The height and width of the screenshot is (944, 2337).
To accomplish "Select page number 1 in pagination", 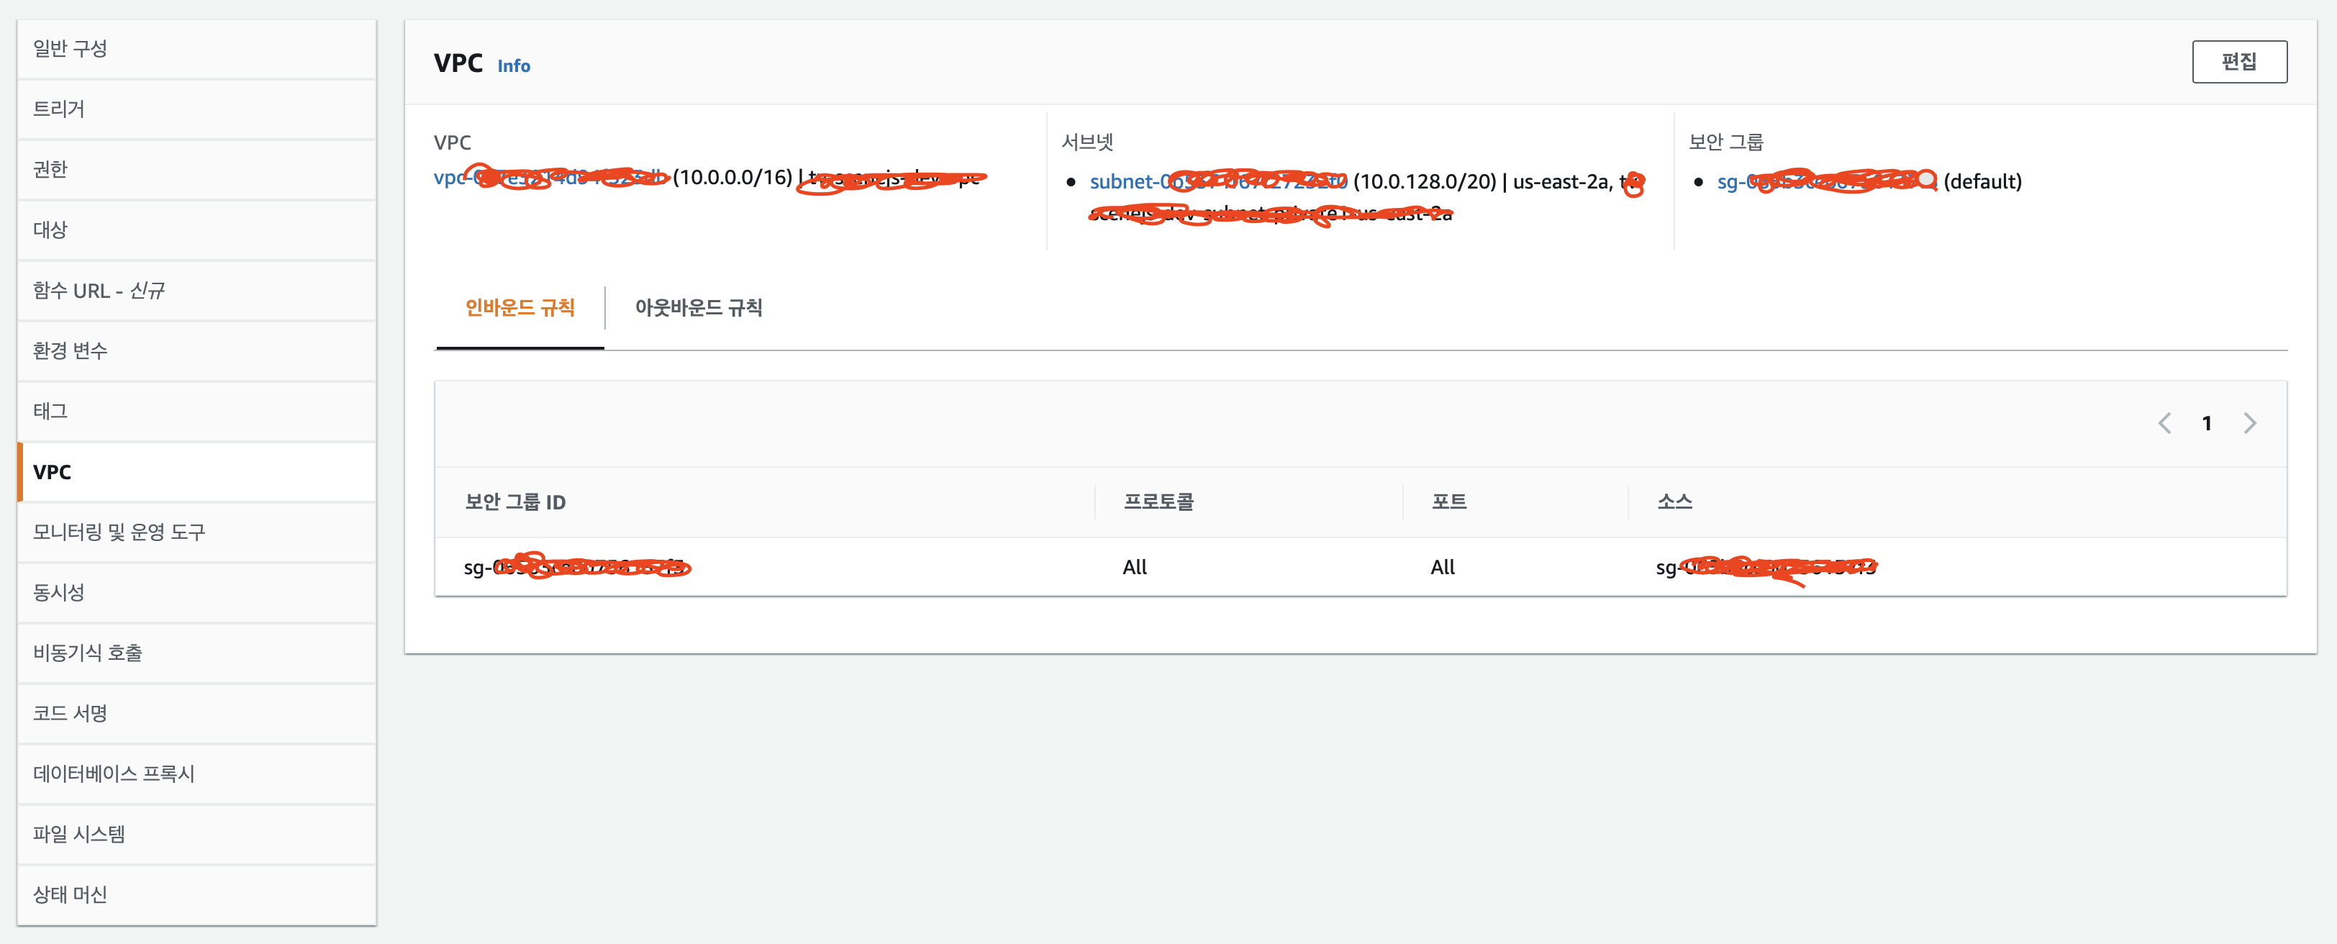I will (x=2206, y=424).
